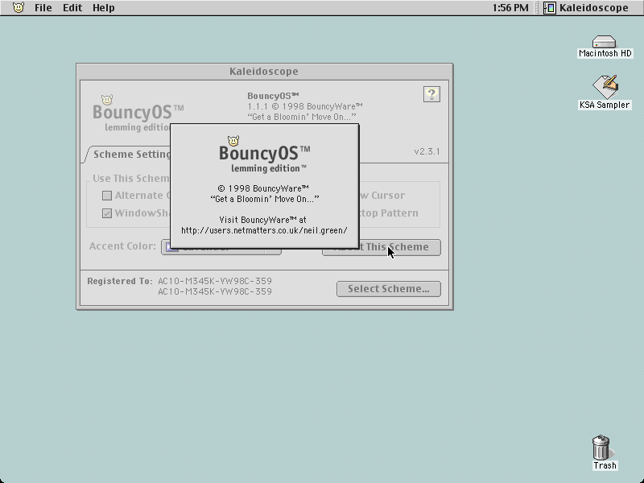This screenshot has height=483, width=644.
Task: Select the Trash icon on desktop
Action: point(602,448)
